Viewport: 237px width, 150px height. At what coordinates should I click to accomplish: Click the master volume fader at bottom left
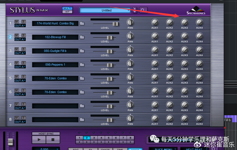tap(10, 142)
